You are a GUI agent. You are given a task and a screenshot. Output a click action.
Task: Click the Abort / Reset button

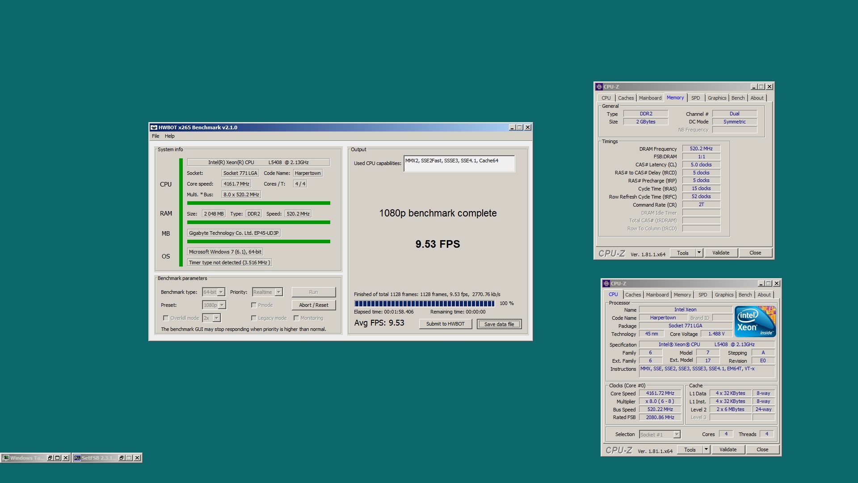point(314,305)
